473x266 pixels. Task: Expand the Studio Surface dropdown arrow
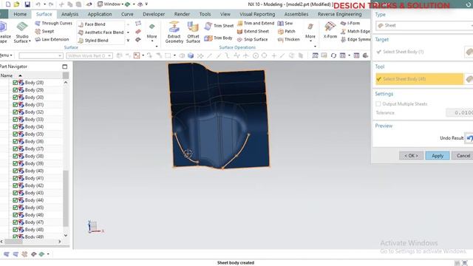click(x=30, y=41)
